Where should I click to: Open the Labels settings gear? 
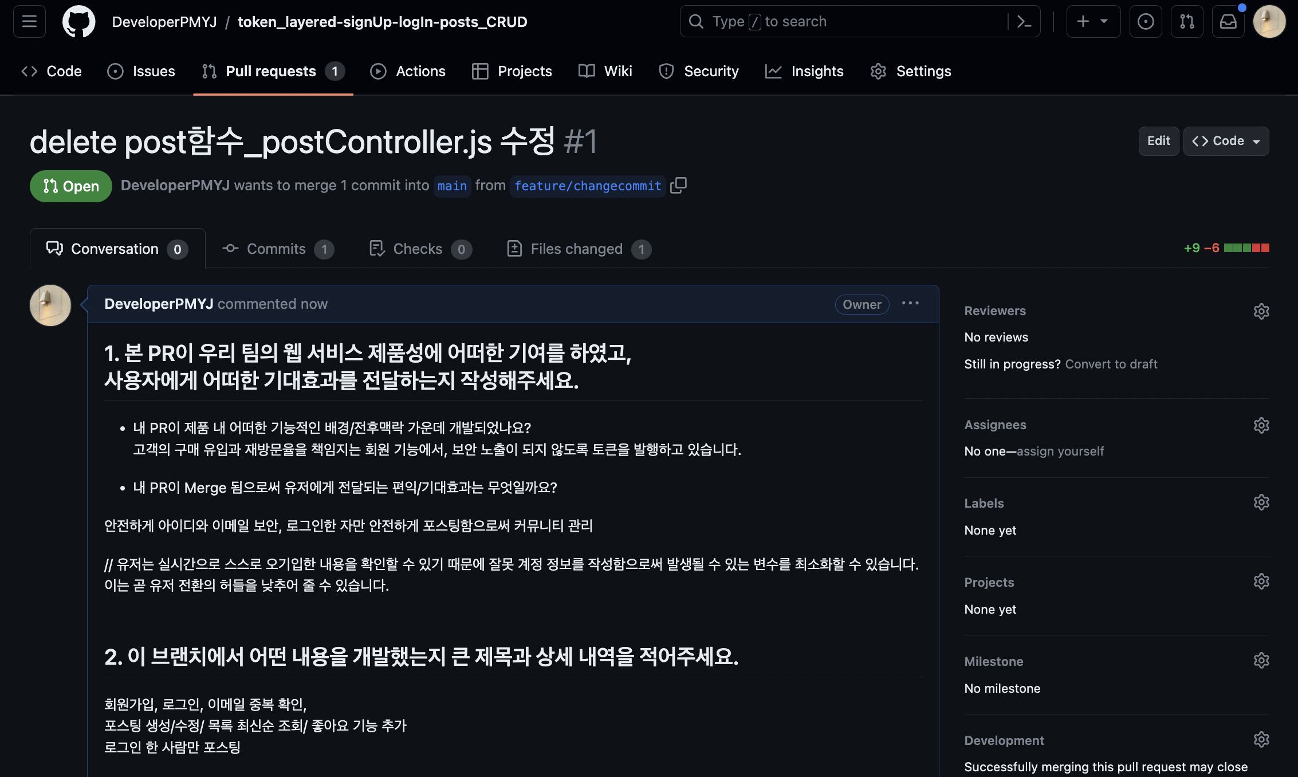(x=1261, y=503)
